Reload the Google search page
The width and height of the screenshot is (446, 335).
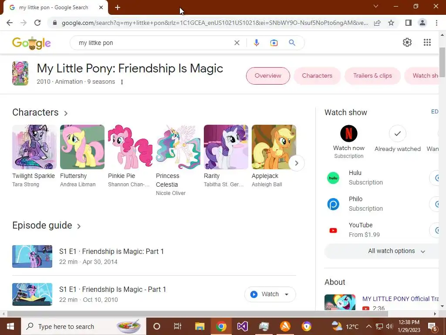[37, 23]
